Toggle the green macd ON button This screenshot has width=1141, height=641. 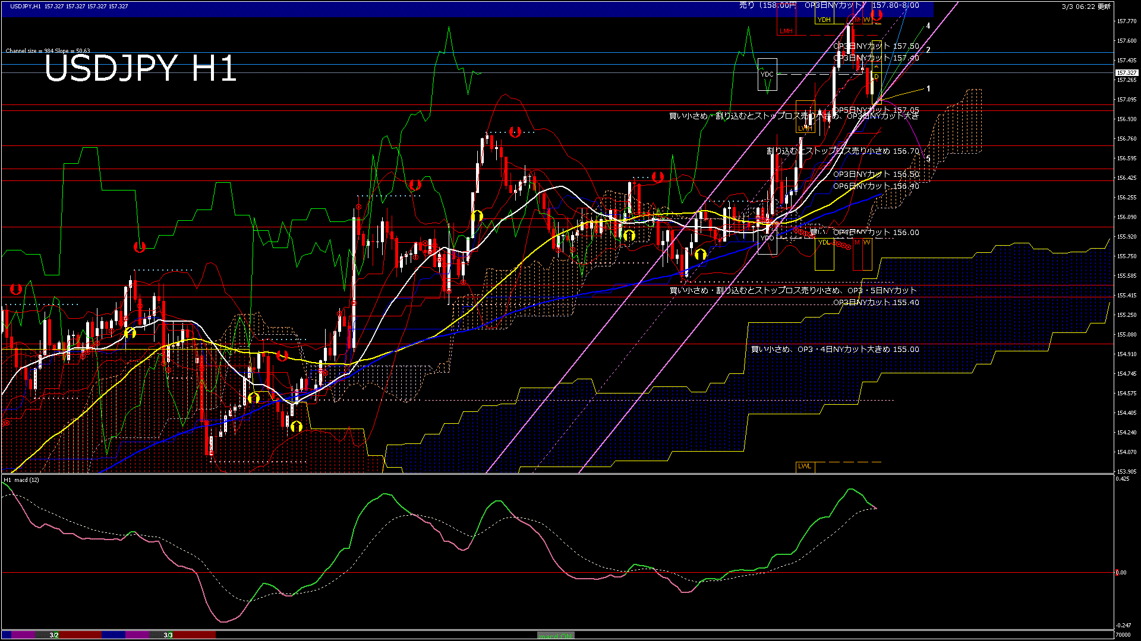(x=556, y=636)
